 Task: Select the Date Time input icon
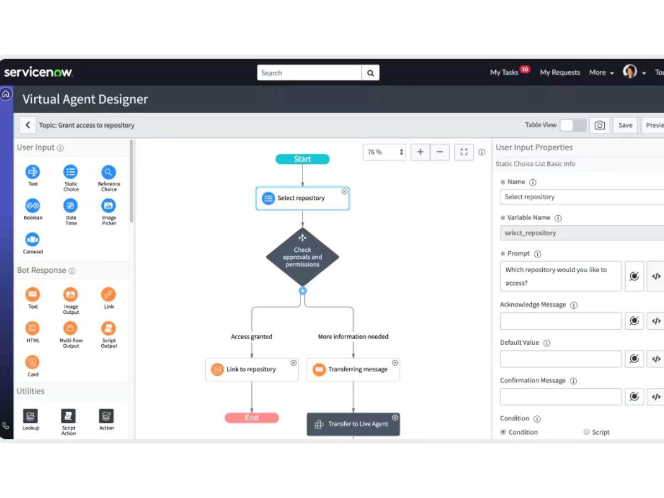point(70,206)
